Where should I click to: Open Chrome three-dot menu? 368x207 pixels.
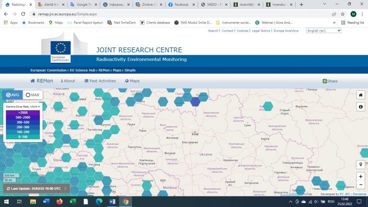pos(362,14)
